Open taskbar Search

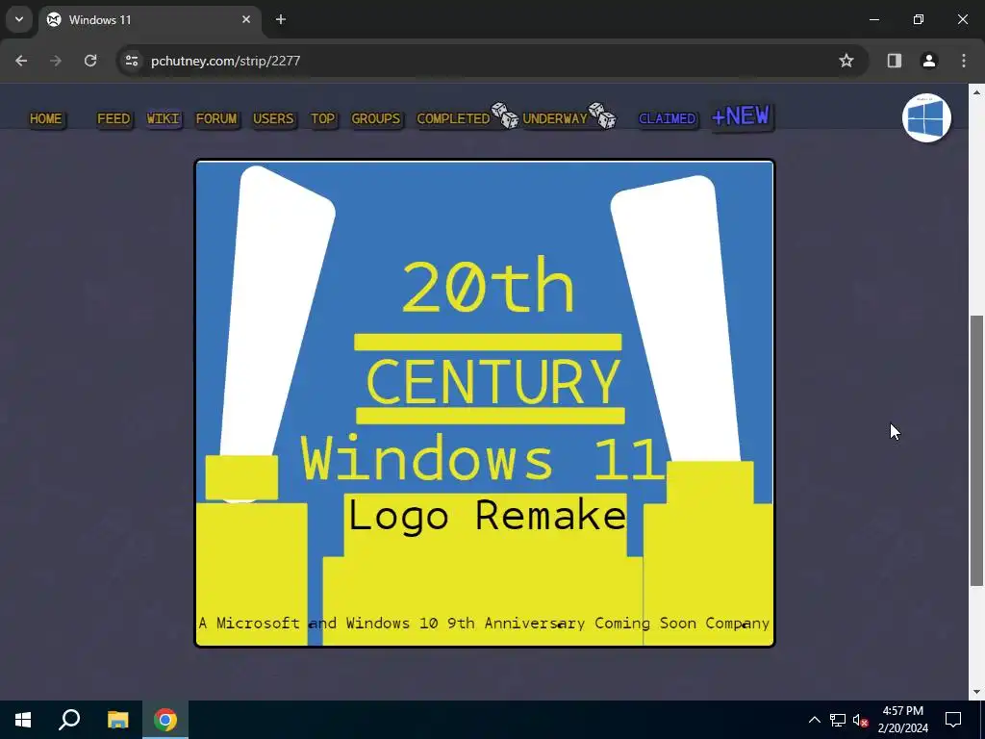[x=69, y=720]
